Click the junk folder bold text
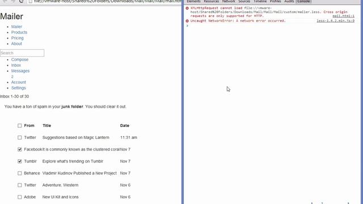 click(x=72, y=107)
